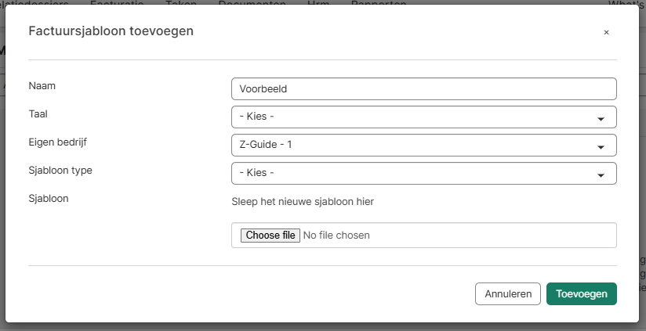Click the 'Sjabloon type' field label
This screenshot has width=646, height=331.
tap(60, 171)
